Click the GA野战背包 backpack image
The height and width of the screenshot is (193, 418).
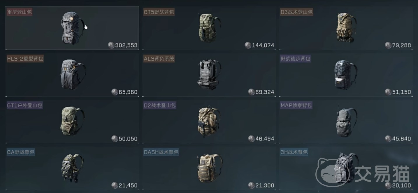(x=72, y=168)
